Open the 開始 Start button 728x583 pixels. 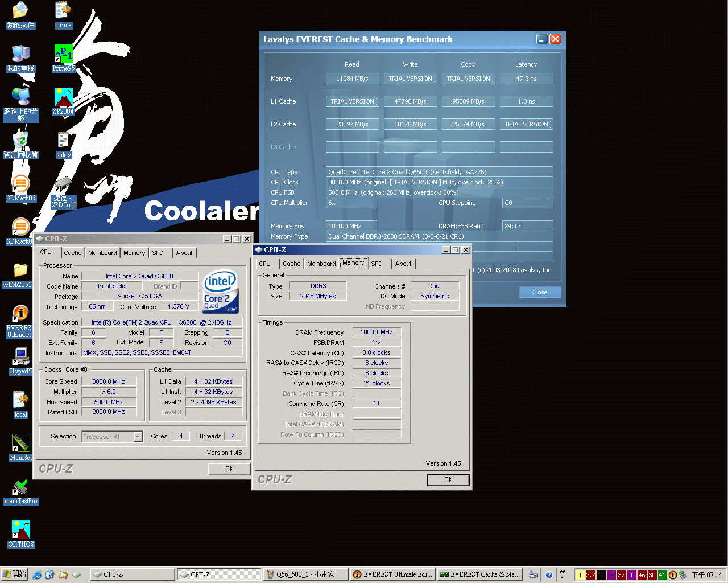point(14,574)
